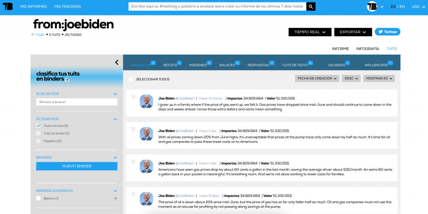Open the Tiempo Real dropdown
This screenshot has height=214, width=428.
[310, 32]
